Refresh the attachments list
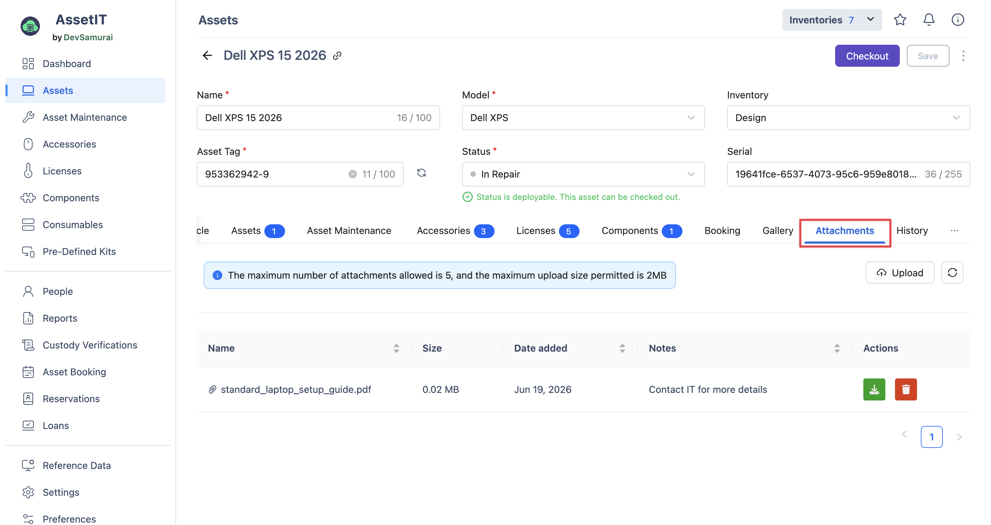The width and height of the screenshot is (991, 525). 952,273
